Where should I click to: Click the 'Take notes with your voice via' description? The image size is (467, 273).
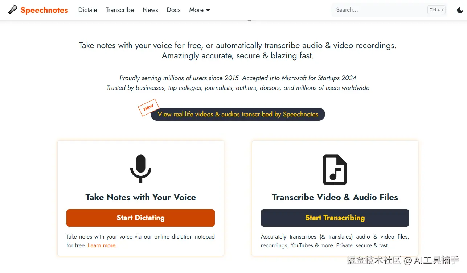[140, 241]
